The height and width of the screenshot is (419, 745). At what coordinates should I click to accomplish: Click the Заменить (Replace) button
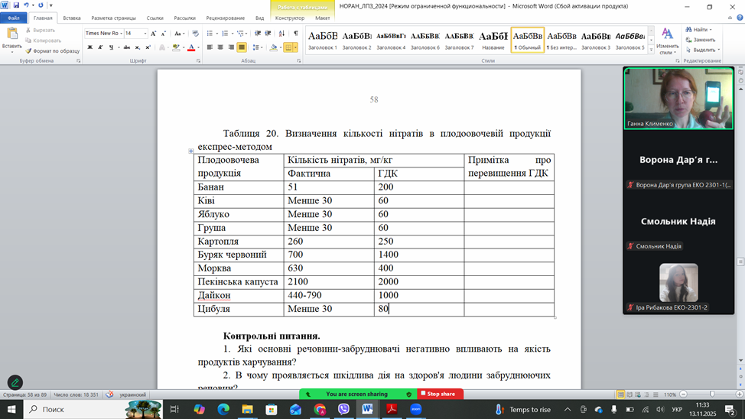(x=701, y=40)
